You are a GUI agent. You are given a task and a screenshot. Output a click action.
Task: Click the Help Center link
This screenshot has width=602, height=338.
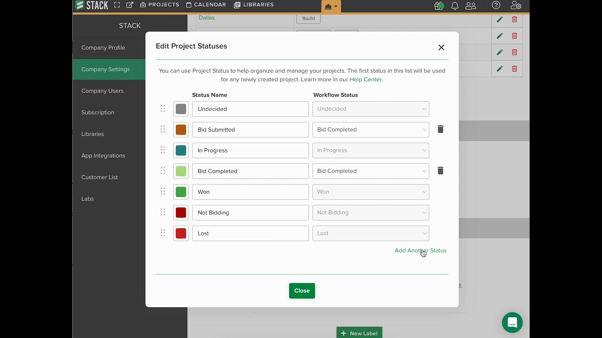366,79
